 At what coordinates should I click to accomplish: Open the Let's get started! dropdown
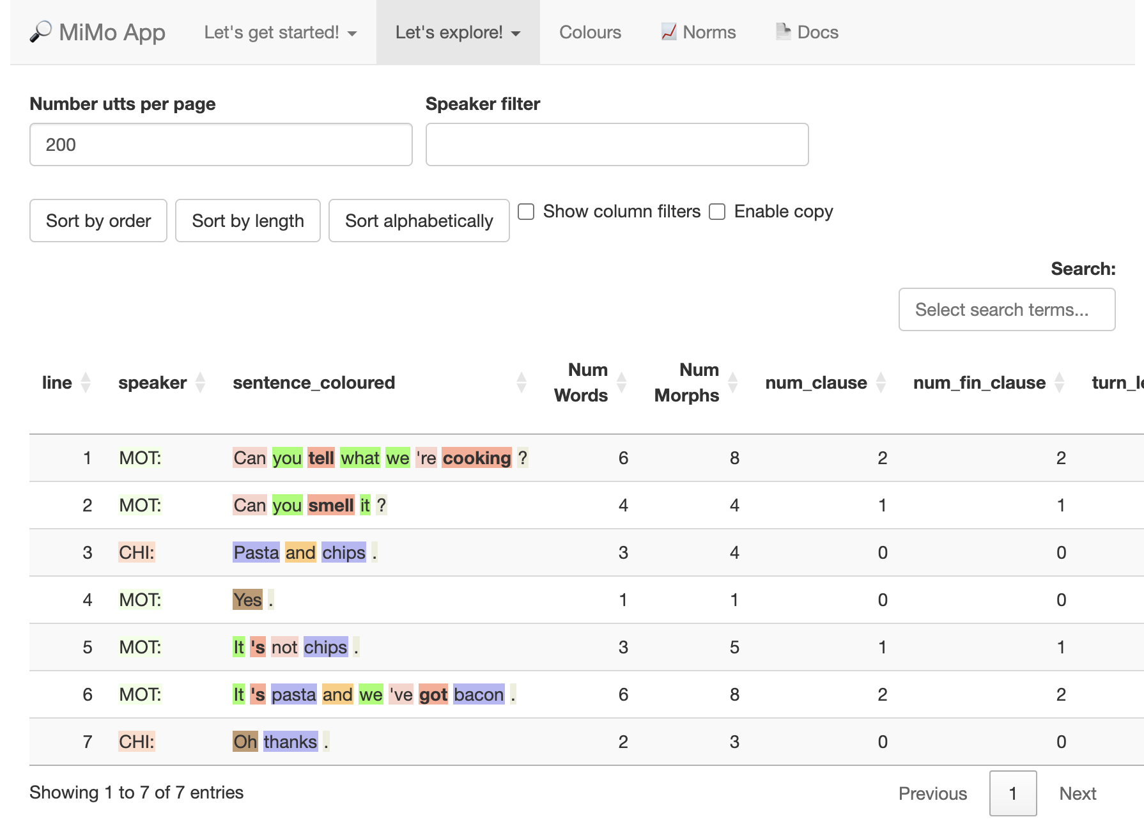pyautogui.click(x=280, y=33)
